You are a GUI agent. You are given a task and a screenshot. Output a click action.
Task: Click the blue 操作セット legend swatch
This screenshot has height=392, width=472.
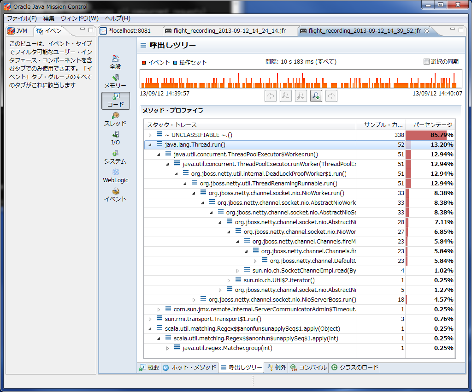click(x=175, y=63)
